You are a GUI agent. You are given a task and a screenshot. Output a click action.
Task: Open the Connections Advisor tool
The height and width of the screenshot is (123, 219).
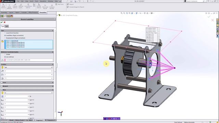pos(28,6)
